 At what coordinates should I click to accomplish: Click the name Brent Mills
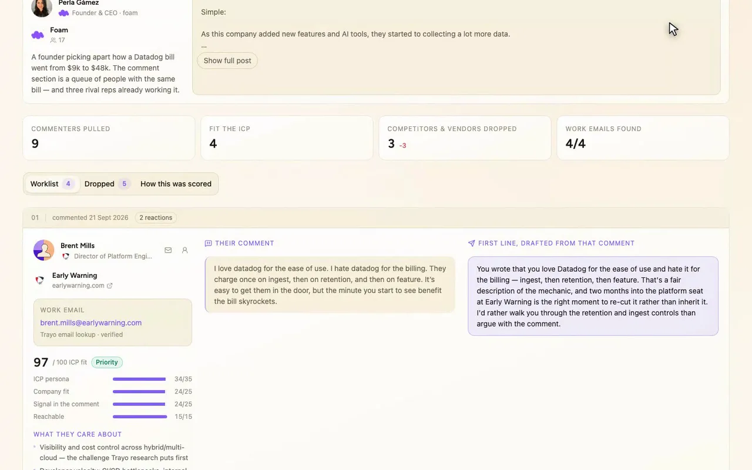[x=78, y=246]
